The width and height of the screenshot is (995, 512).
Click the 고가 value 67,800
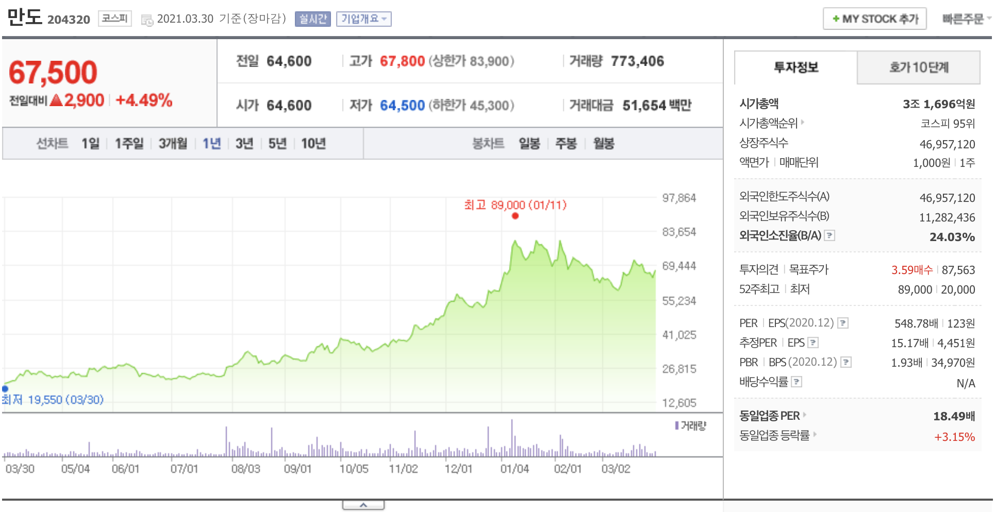point(402,61)
